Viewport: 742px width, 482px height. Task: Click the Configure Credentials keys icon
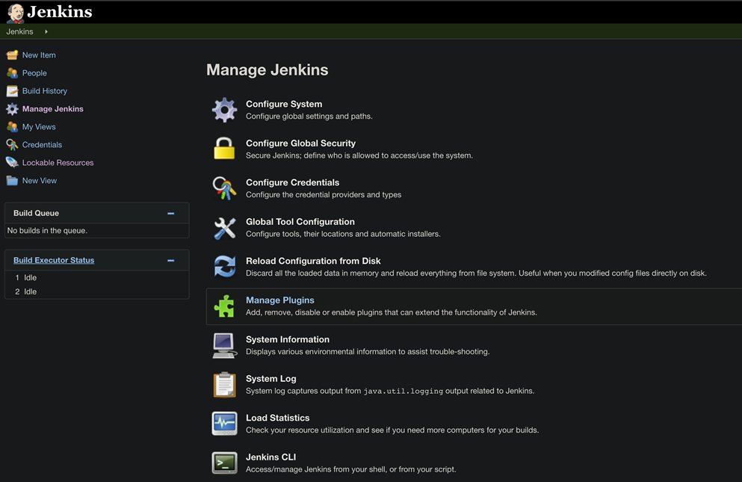[224, 188]
